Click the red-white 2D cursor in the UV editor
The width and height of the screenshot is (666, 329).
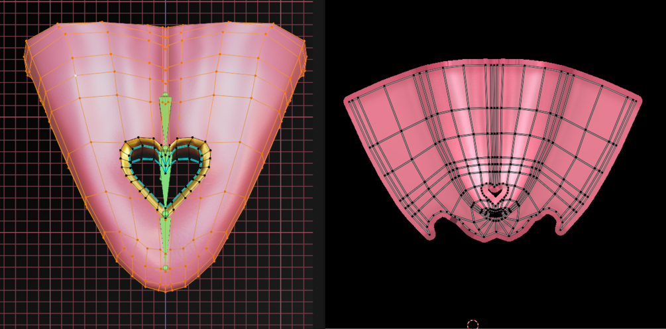[x=472, y=325]
